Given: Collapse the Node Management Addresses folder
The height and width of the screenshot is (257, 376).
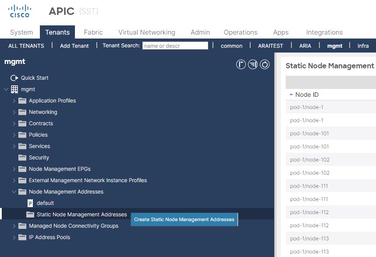Looking at the screenshot, I should (14, 192).
